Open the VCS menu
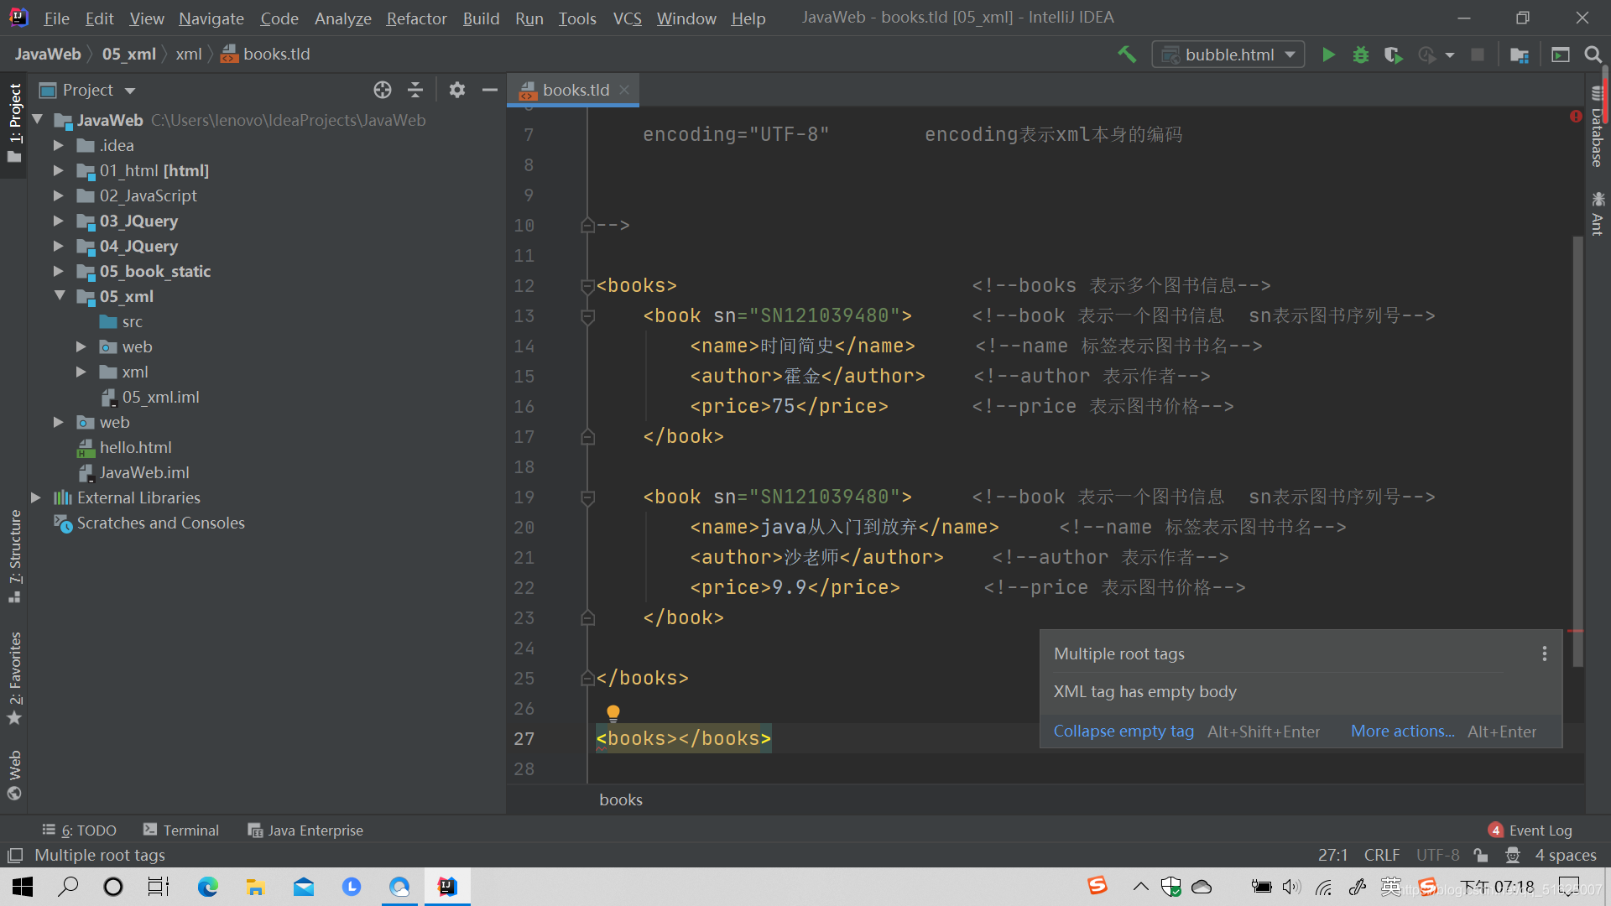Screen dimensions: 1611x906 click(x=627, y=18)
